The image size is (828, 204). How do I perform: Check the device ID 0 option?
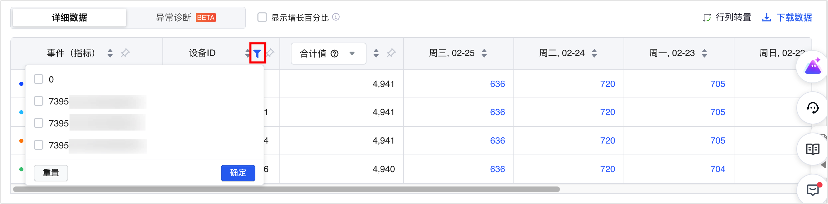(39, 79)
